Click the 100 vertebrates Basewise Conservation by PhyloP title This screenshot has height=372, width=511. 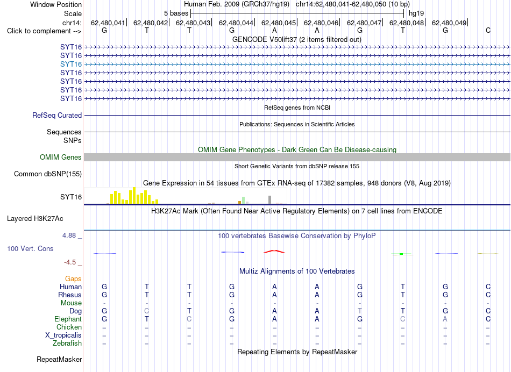click(x=297, y=236)
